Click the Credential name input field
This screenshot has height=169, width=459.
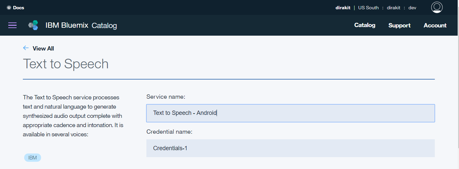tap(290, 148)
